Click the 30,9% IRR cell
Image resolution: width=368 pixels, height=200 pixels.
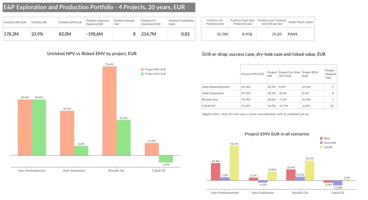click(272, 87)
